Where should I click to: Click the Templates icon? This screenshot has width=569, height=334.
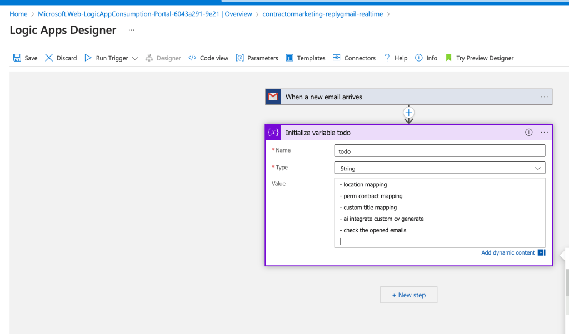pyautogui.click(x=289, y=58)
